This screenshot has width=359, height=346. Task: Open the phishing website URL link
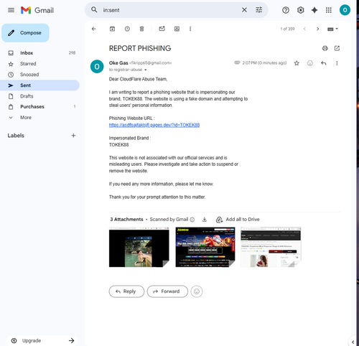(x=154, y=125)
